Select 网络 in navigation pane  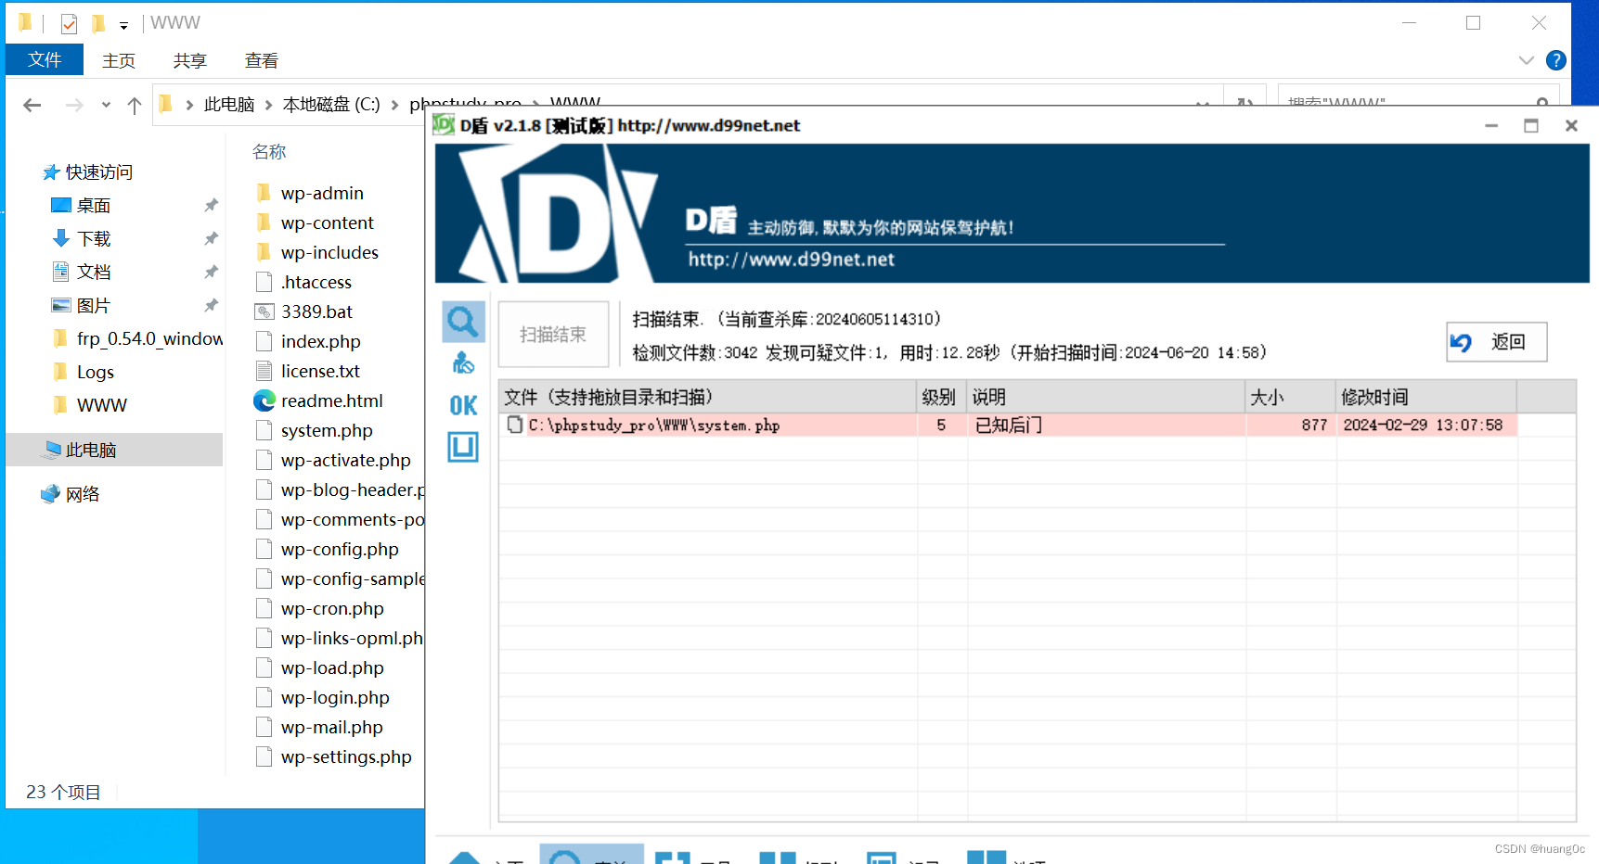click(x=82, y=495)
